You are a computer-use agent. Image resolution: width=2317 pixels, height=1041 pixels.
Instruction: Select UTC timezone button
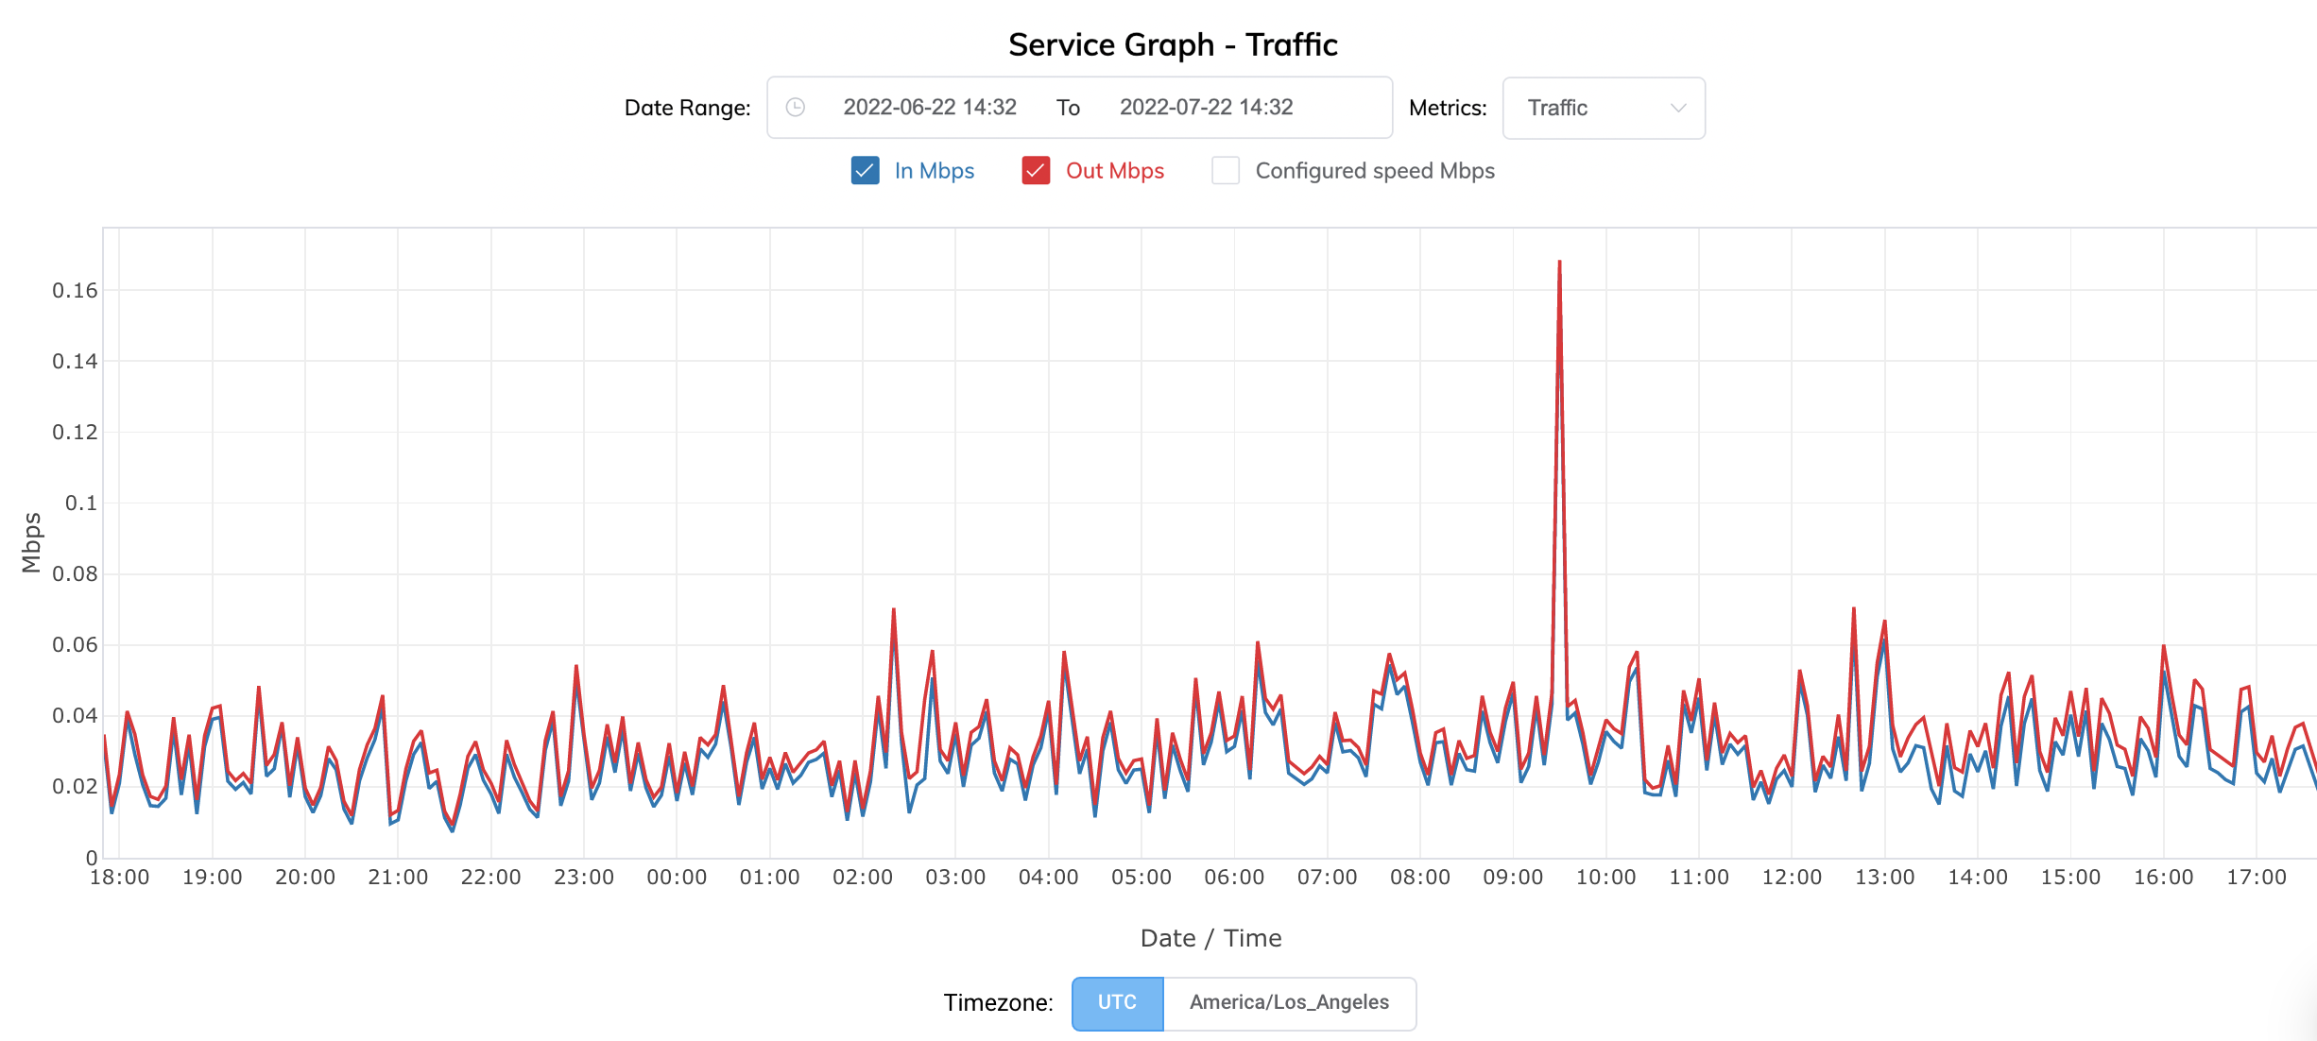coord(1117,1003)
